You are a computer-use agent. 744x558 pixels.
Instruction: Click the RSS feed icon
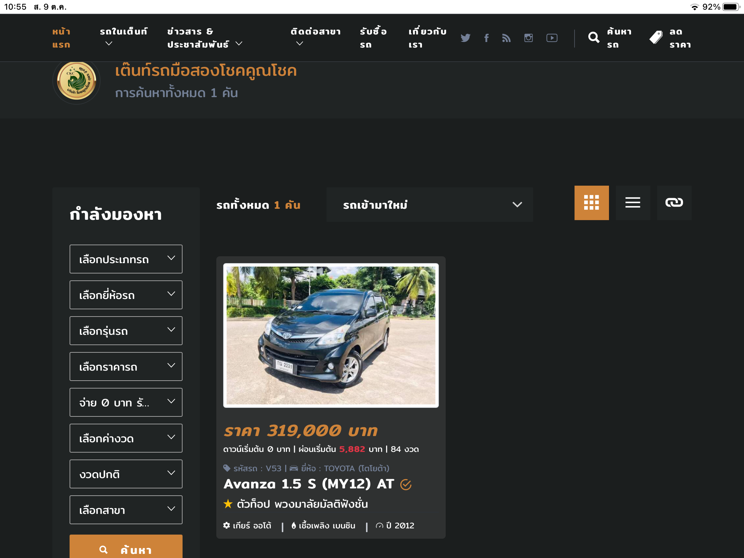[506, 38]
